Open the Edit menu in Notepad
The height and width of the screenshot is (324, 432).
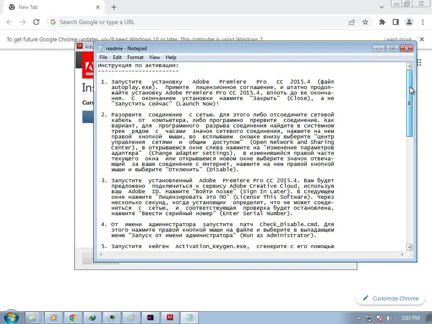coord(117,57)
